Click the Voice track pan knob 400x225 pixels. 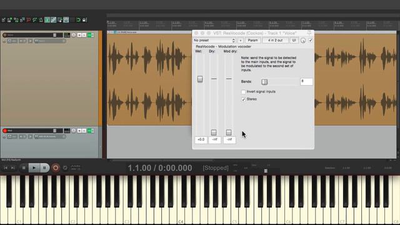(x=74, y=35)
